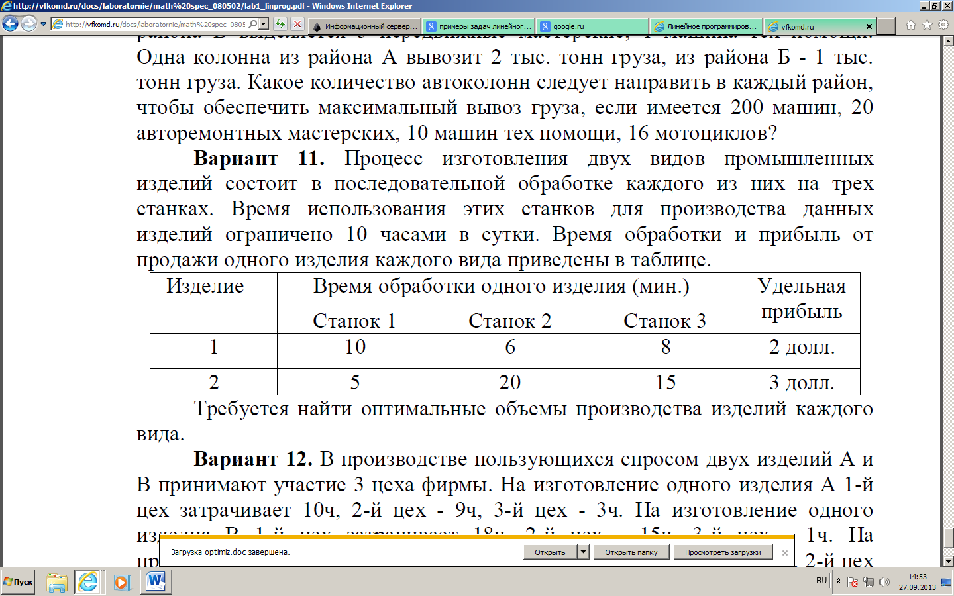The width and height of the screenshot is (954, 596).
Task: Click Action Center flag tray icon
Action: tap(853, 582)
